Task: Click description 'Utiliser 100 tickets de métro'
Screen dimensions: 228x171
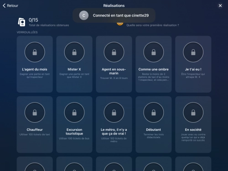Action: click(x=114, y=140)
